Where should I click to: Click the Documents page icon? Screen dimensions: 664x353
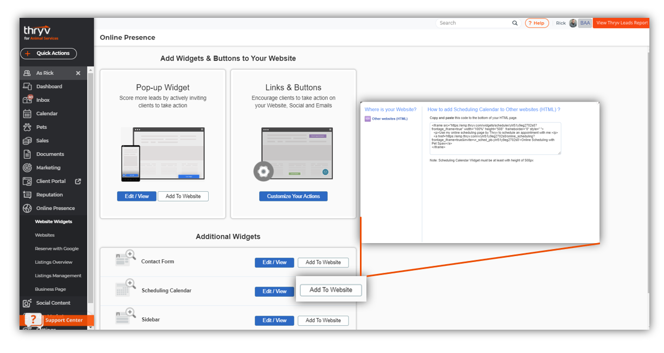click(x=27, y=154)
